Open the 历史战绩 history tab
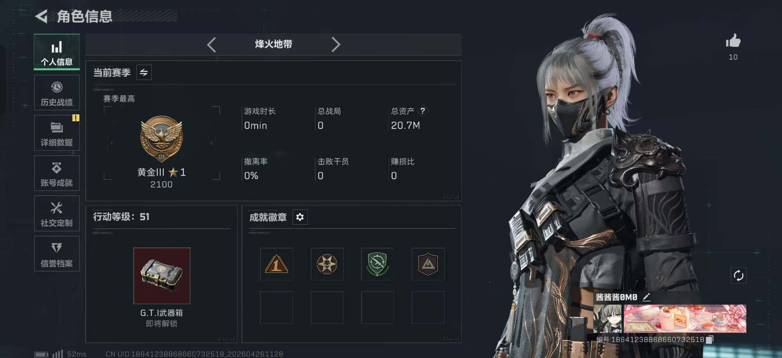 click(x=57, y=93)
